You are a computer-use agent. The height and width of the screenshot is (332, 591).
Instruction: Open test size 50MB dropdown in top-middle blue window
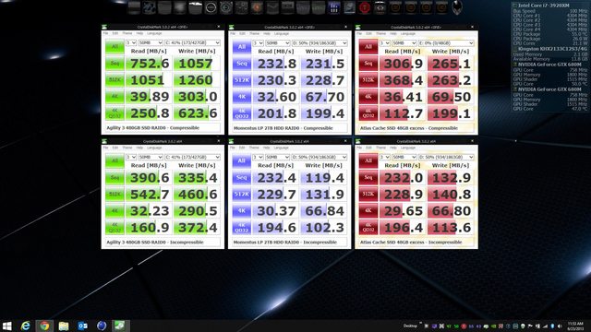277,43
